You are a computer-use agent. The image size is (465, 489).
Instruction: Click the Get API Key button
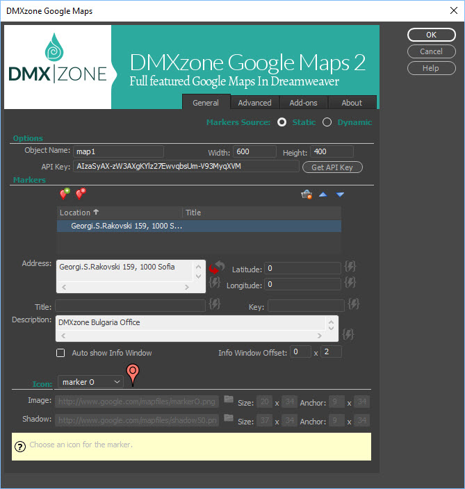tap(332, 167)
